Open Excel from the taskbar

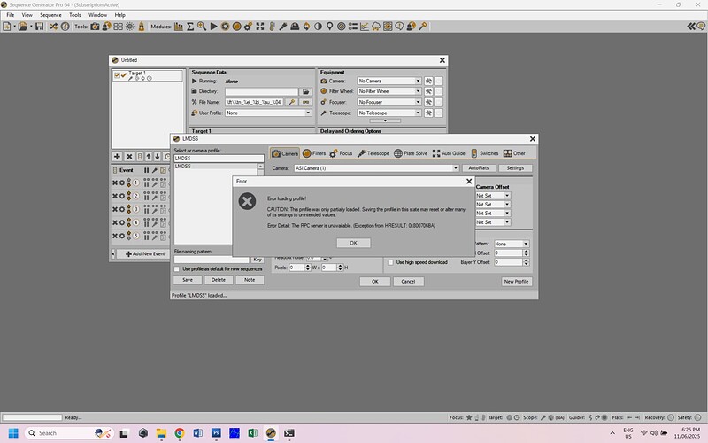tap(252, 433)
